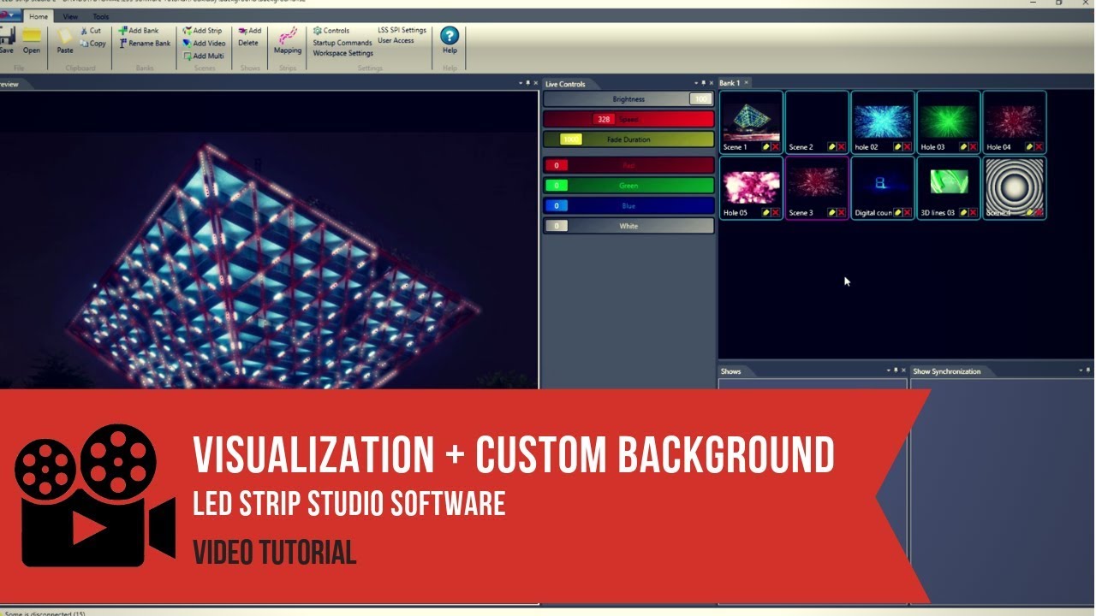Click the Green color channel slider
The width and height of the screenshot is (1096, 616).
(628, 185)
